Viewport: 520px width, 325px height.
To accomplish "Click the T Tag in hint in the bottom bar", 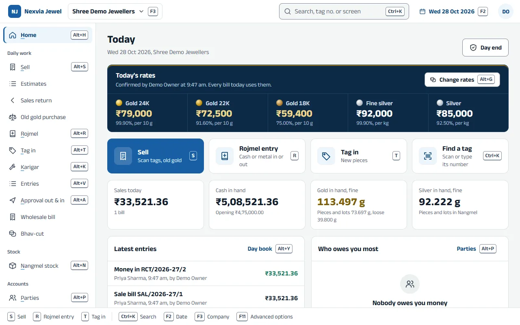I will click(93, 316).
